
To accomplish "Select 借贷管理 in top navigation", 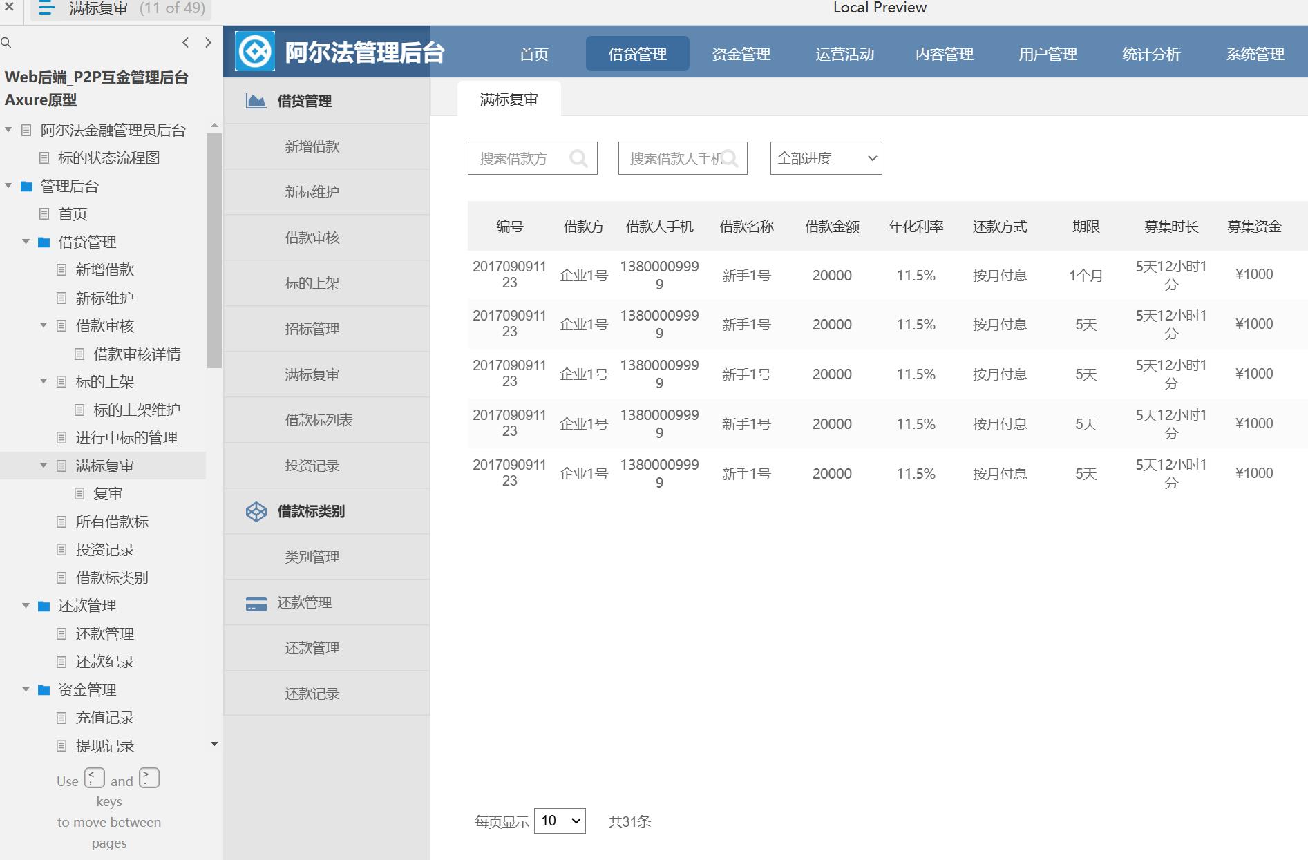I will pos(638,54).
